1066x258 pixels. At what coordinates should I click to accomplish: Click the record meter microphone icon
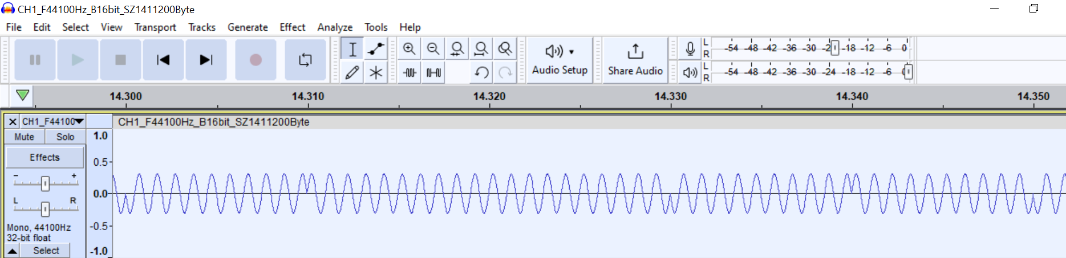pos(690,49)
